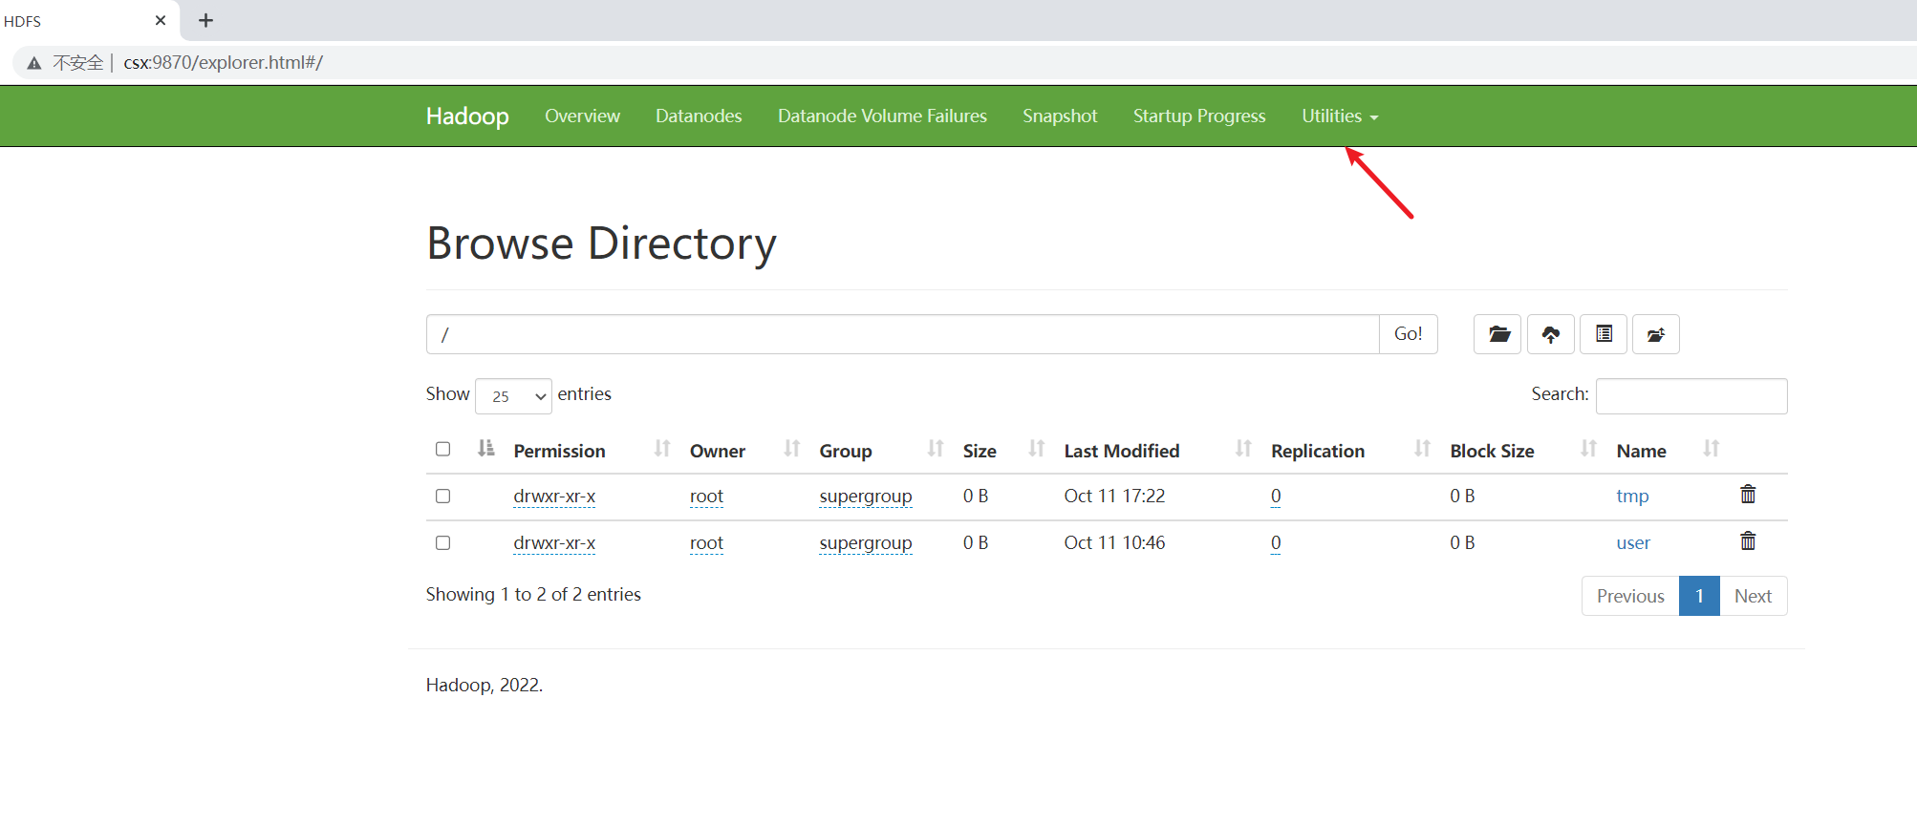The image size is (1917, 825).
Task: Click 'Showing 1 to 2 of 2 entries' text
Action: coord(533,594)
